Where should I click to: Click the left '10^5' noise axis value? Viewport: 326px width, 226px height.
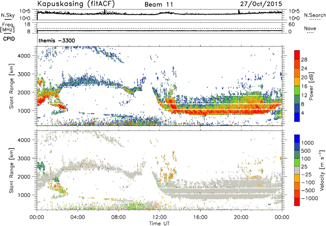pos(25,11)
